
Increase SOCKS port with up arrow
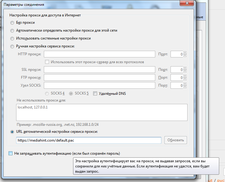pyautogui.click(x=185, y=84)
